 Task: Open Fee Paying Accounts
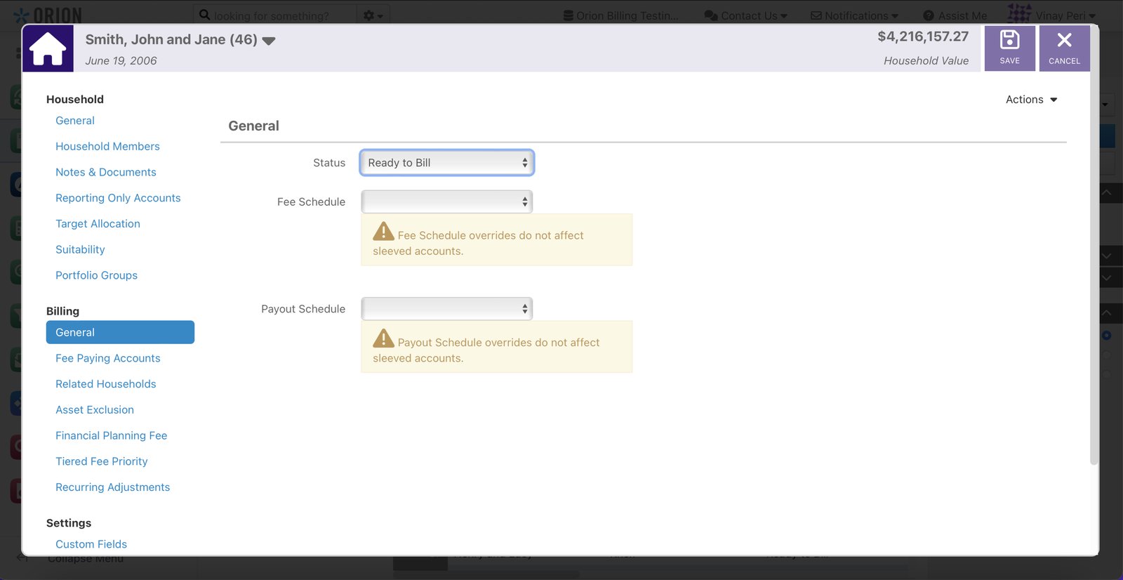(107, 358)
